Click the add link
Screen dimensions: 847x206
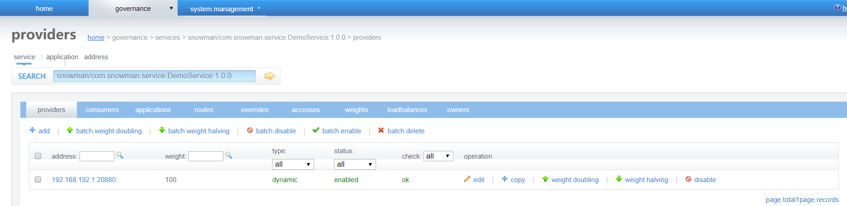[x=44, y=131]
